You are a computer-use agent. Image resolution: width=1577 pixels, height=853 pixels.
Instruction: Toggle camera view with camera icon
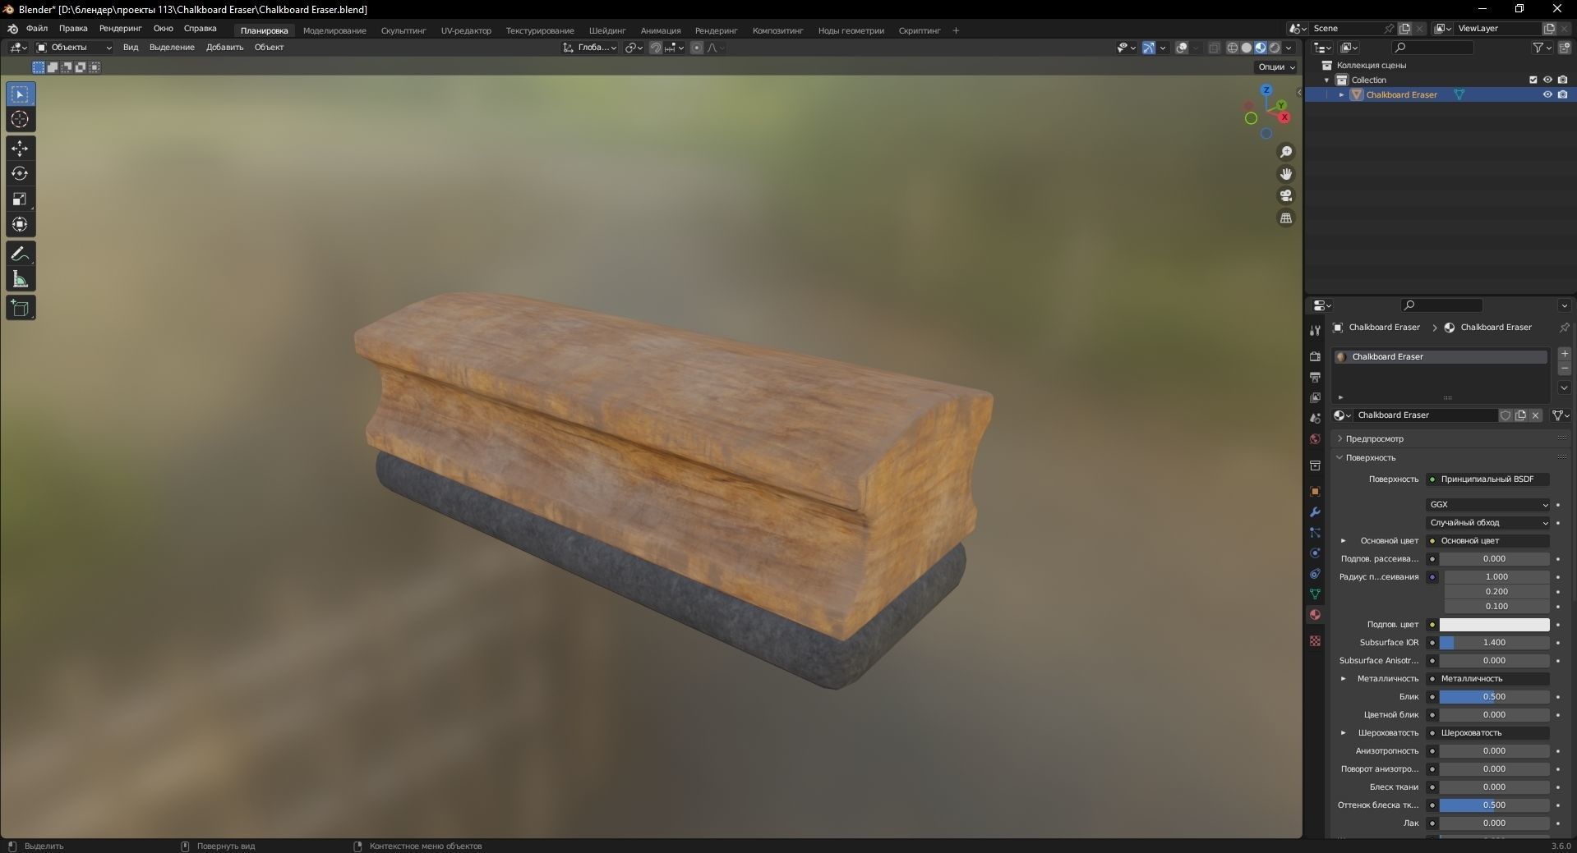1286,196
